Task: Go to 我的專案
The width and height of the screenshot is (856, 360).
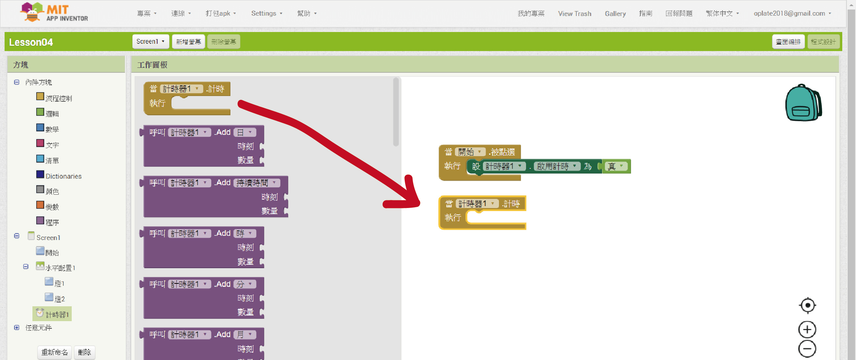Action: coord(531,13)
